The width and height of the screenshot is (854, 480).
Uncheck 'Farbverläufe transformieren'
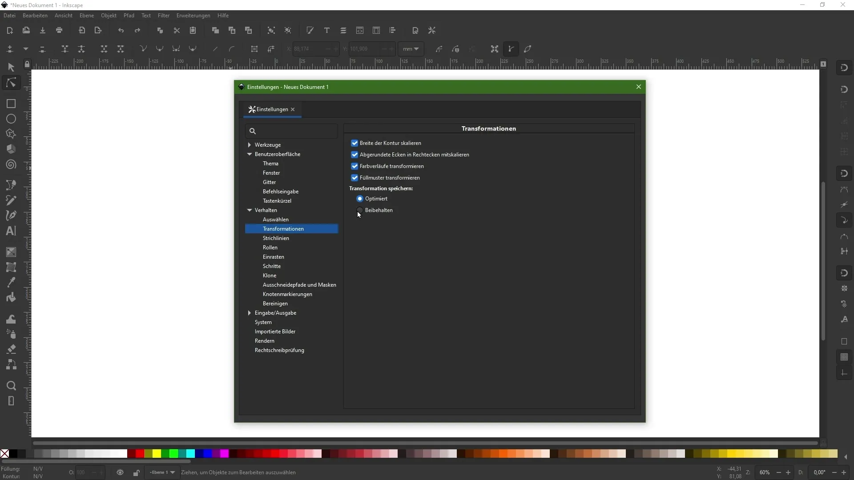(x=354, y=166)
